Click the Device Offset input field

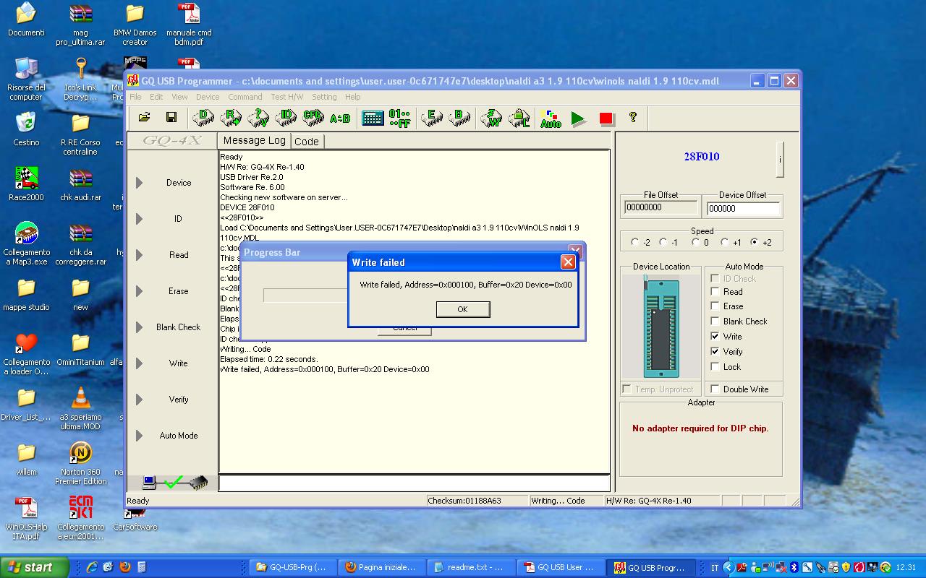[743, 208]
